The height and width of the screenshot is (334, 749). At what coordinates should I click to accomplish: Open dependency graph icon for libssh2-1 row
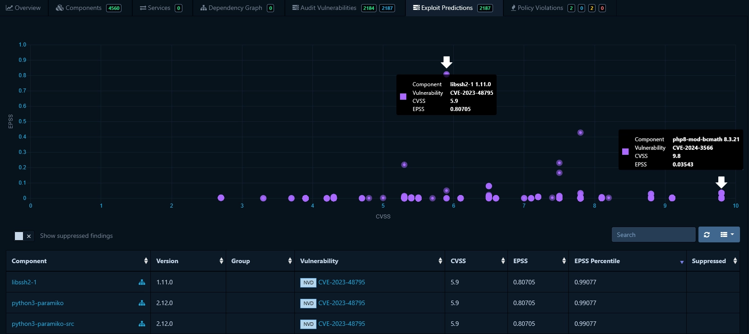(142, 282)
